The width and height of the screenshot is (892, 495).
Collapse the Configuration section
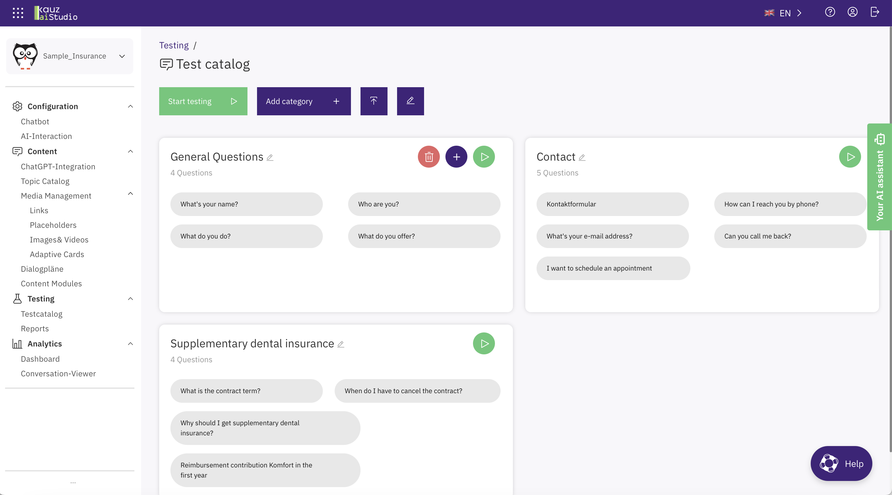(x=130, y=106)
